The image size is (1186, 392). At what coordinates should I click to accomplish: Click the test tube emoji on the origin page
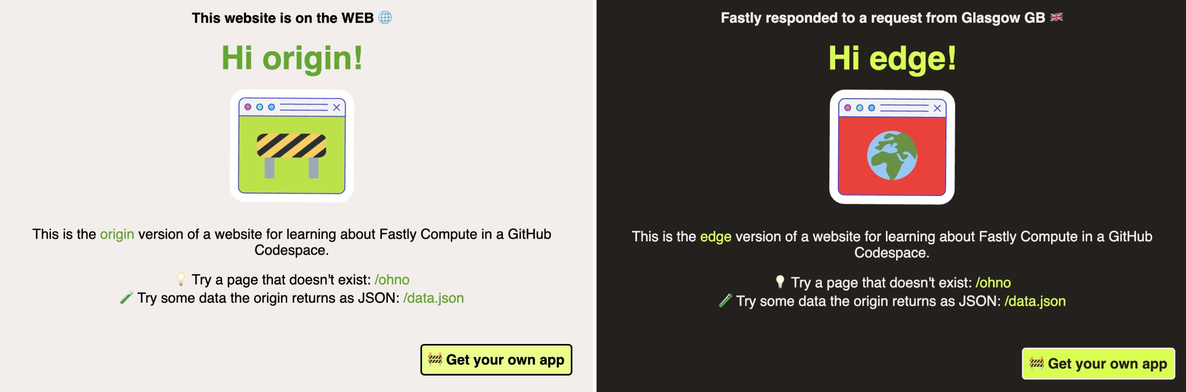(x=126, y=297)
